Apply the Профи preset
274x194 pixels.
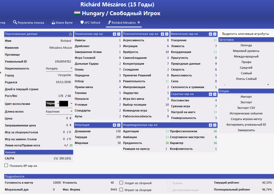point(246,62)
